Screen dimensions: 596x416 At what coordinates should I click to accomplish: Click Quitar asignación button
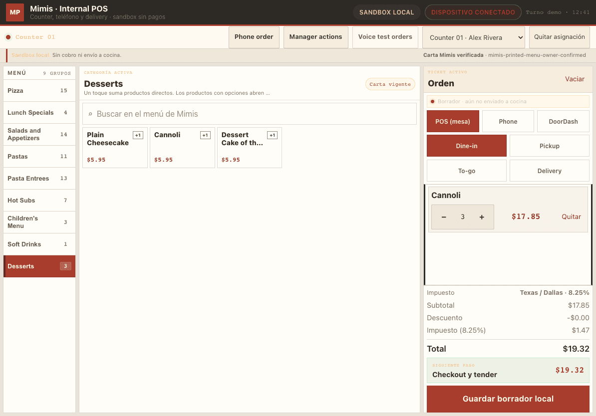(x=559, y=37)
